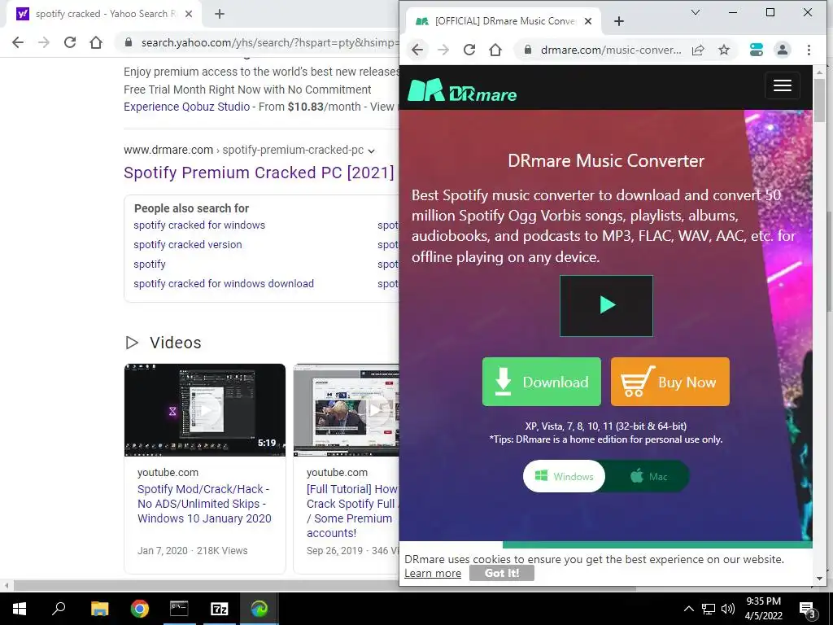Image resolution: width=833 pixels, height=625 pixels.
Task: Search 'spotify cracked for windows'
Action: tap(199, 225)
